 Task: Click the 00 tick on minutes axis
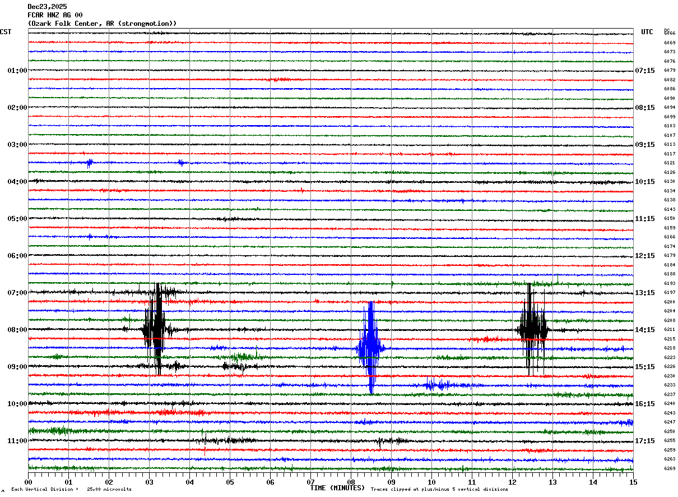[28, 482]
